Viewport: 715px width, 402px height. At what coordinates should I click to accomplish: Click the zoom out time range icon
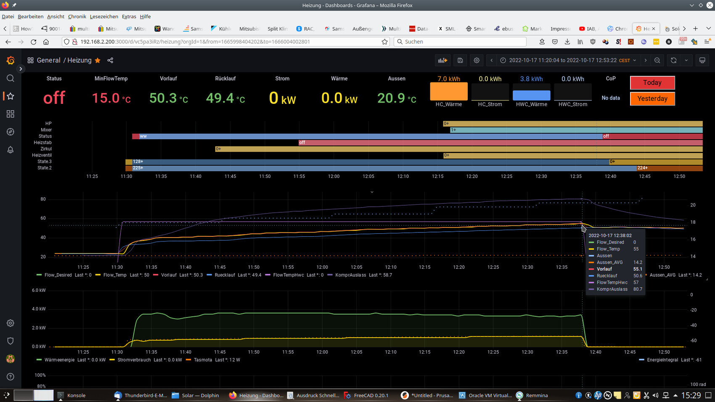[x=657, y=61]
